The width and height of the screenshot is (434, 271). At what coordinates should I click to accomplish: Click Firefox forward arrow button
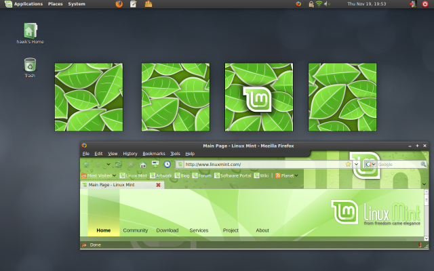[x=98, y=164]
